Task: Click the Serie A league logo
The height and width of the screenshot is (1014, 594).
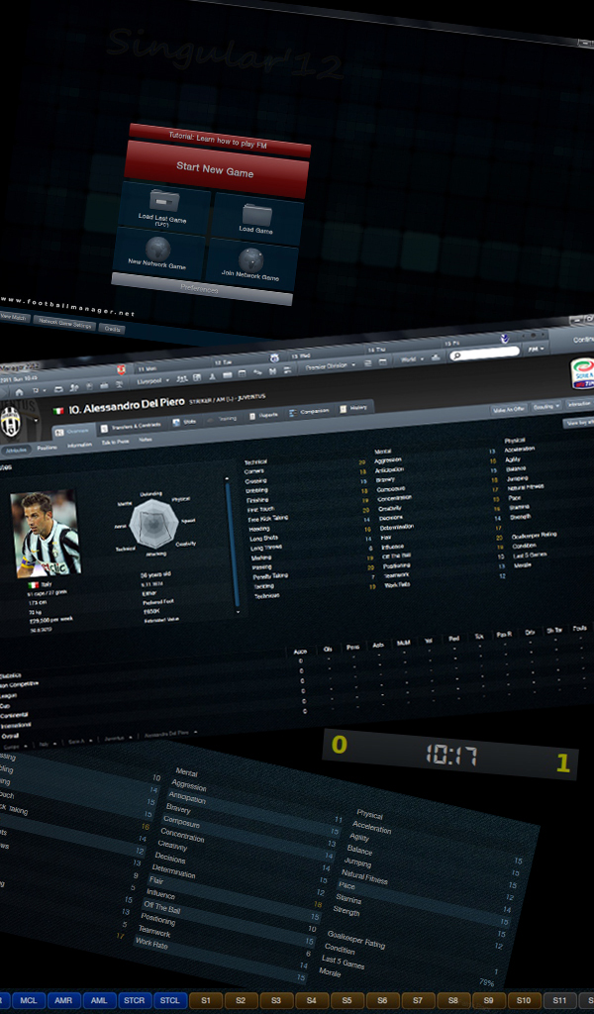Action: tap(582, 373)
